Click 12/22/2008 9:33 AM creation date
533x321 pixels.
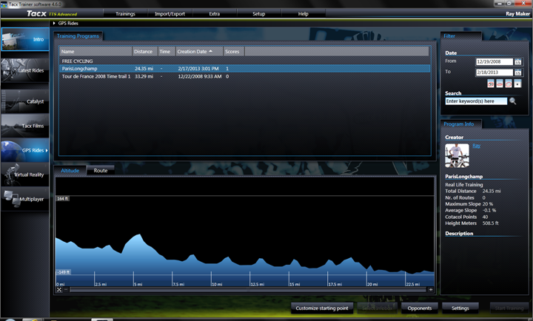200,76
